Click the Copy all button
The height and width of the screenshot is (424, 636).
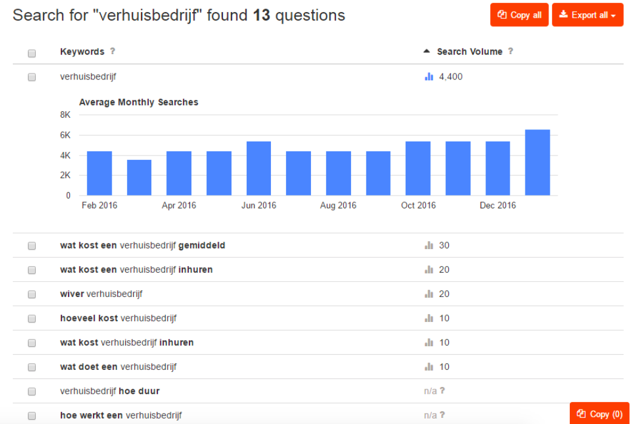[519, 15]
